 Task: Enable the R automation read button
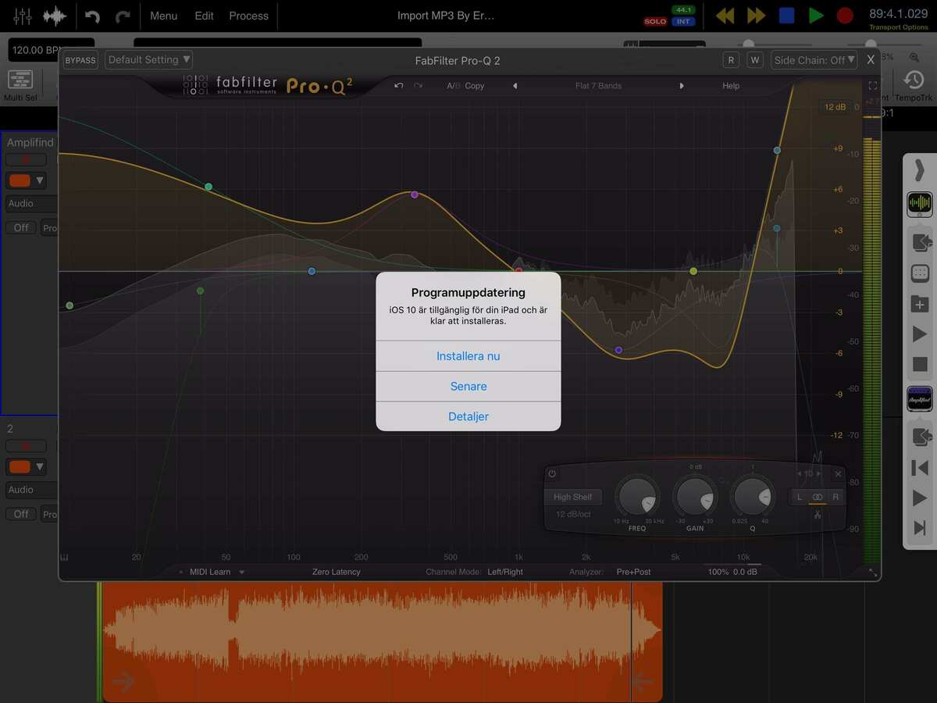point(731,60)
